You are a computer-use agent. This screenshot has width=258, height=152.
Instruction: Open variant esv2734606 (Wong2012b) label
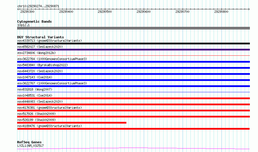pyautogui.click(x=37, y=53)
